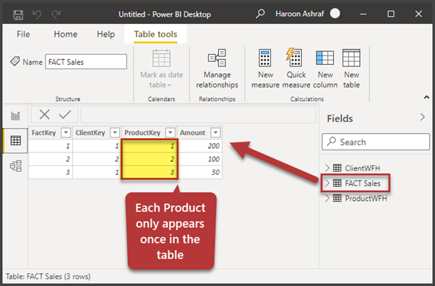Open the title bar search magnifier

point(260,14)
